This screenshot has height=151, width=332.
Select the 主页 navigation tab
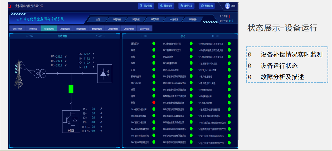(x=98, y=19)
